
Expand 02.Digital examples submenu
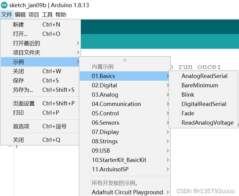click(125, 85)
